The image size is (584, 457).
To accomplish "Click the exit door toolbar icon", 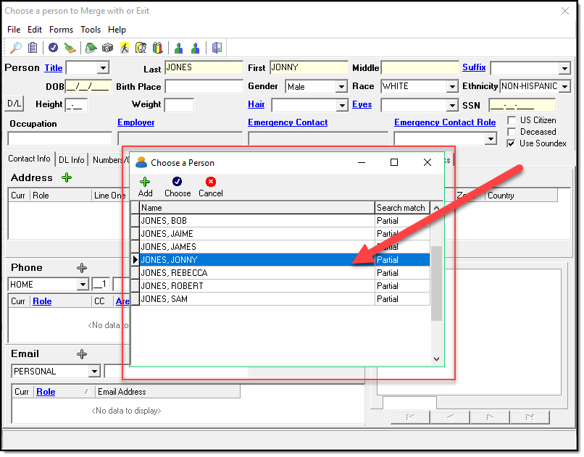I will (x=217, y=49).
